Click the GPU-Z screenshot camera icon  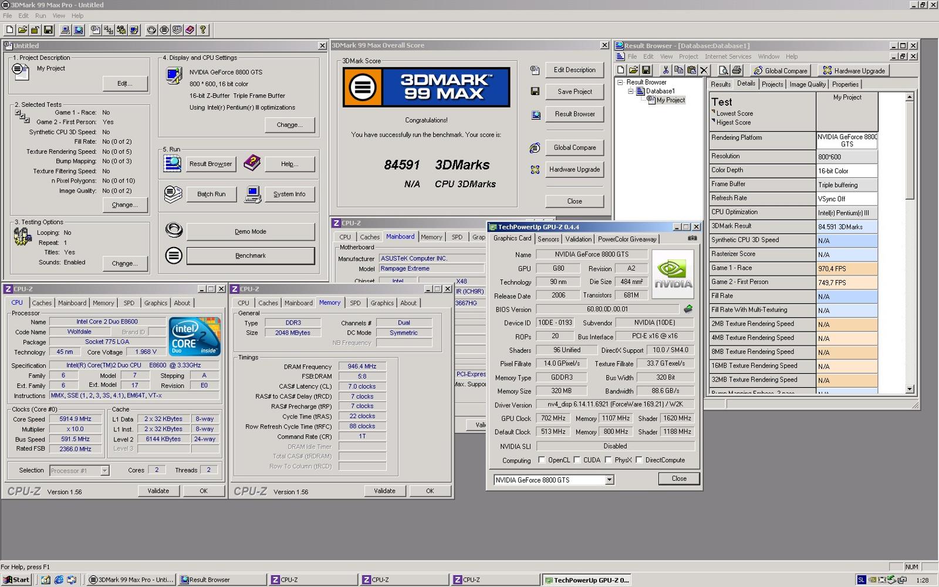[x=693, y=238]
